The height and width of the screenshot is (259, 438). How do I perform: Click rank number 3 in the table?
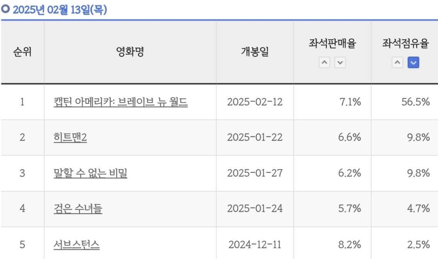click(x=22, y=173)
